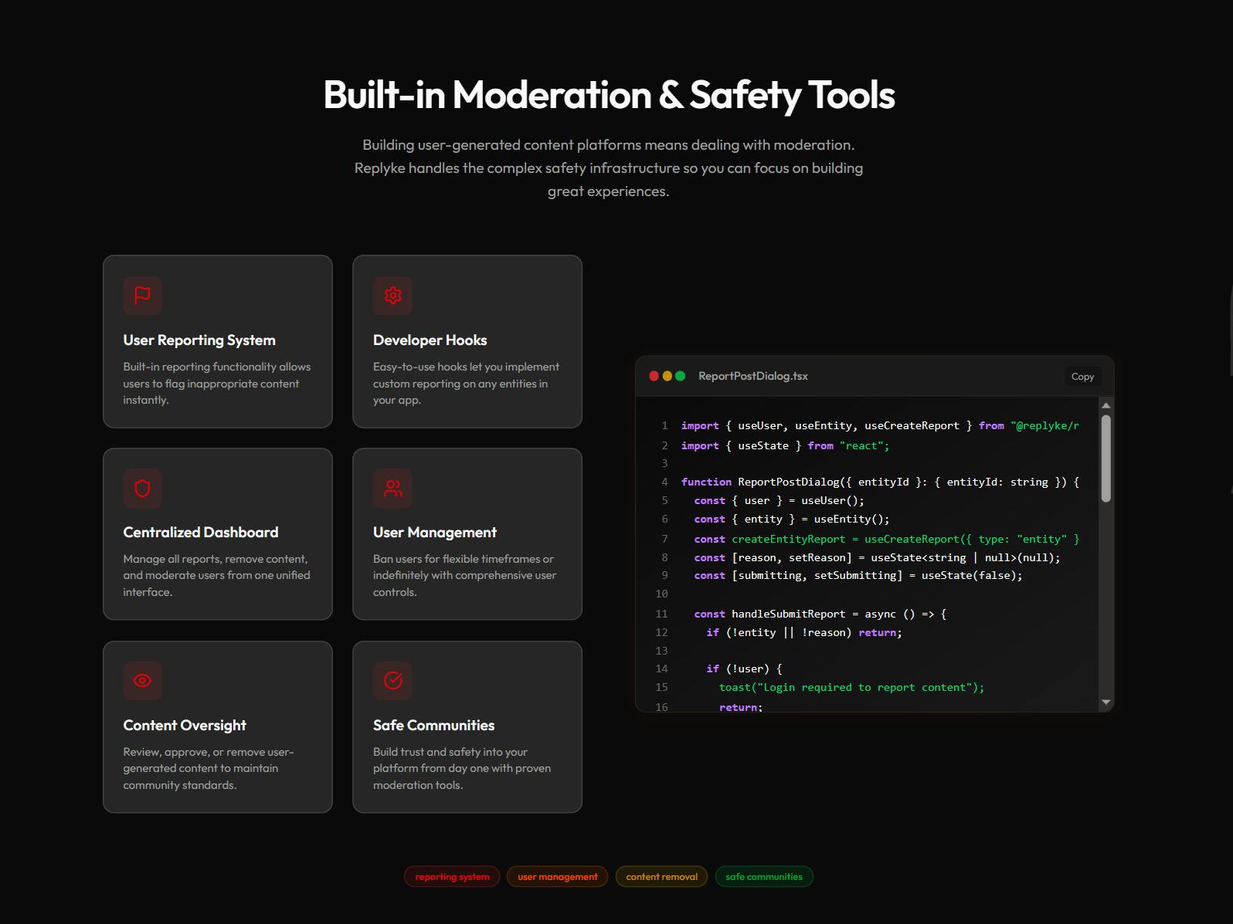
Task: Click the eye icon above Content Oversight
Action: coord(142,680)
